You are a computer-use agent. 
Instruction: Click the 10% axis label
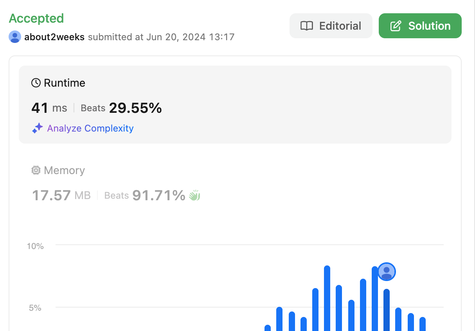[35, 246]
